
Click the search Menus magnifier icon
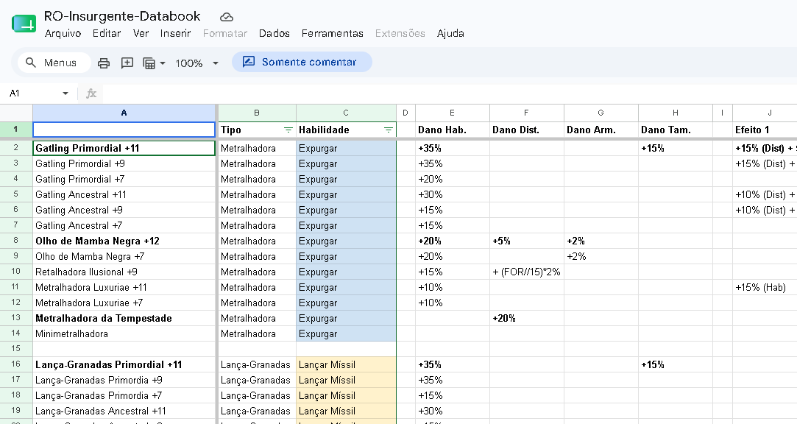[x=31, y=63]
